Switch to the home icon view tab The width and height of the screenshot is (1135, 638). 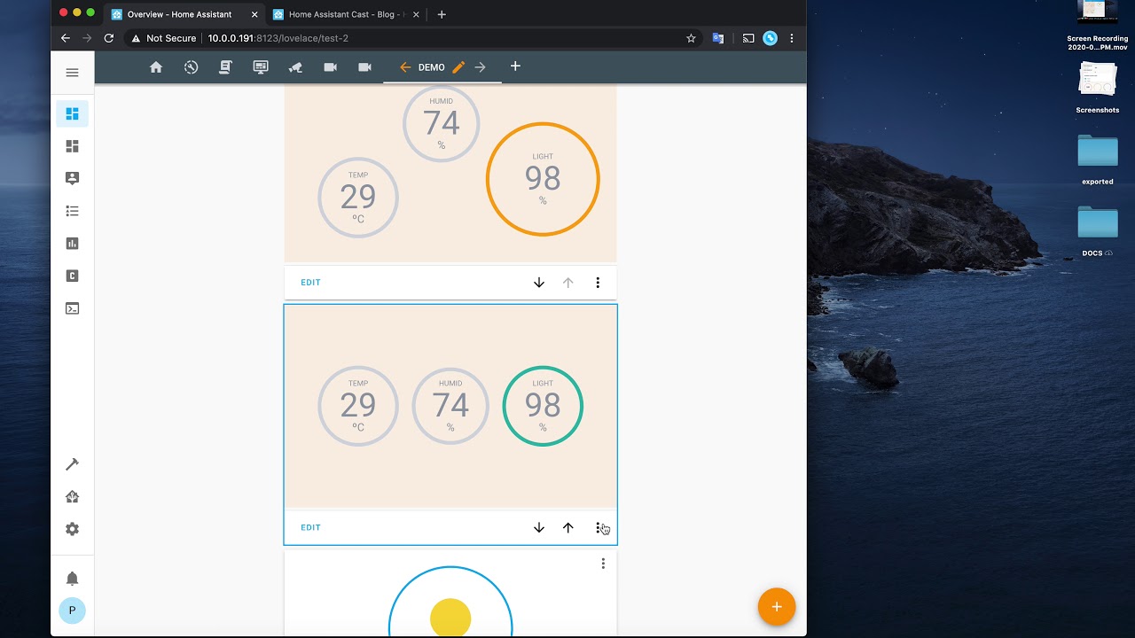156,67
